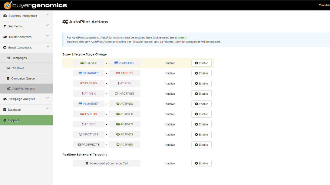
Task: Open the Creatives submenu item
Action: (18, 68)
